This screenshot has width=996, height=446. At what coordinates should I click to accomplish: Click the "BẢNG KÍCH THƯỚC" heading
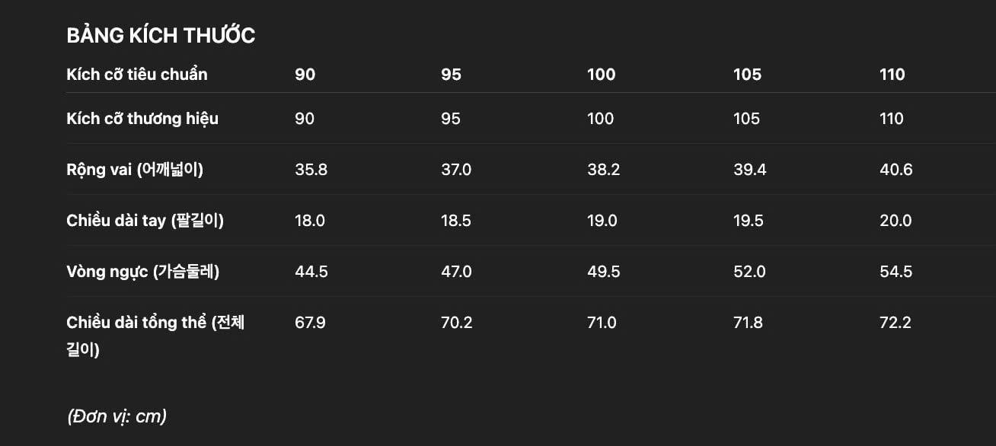tap(161, 36)
